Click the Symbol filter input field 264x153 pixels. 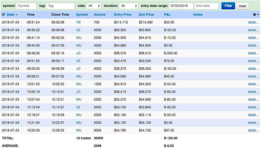point(26,6)
